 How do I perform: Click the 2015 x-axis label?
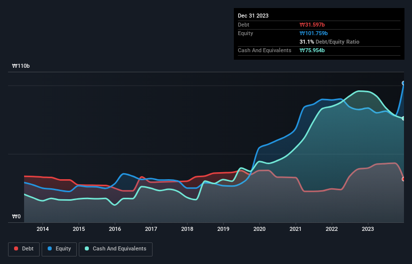click(x=79, y=229)
